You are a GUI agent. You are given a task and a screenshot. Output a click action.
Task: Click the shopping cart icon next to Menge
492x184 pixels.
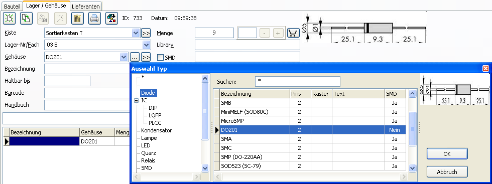tap(293, 33)
